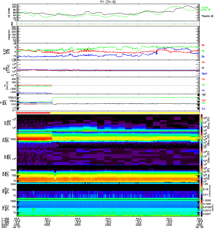This screenshot has width=216, height=231.
Task: Click the FBK scm1 [Hz] axis label
Action: click(5, 208)
